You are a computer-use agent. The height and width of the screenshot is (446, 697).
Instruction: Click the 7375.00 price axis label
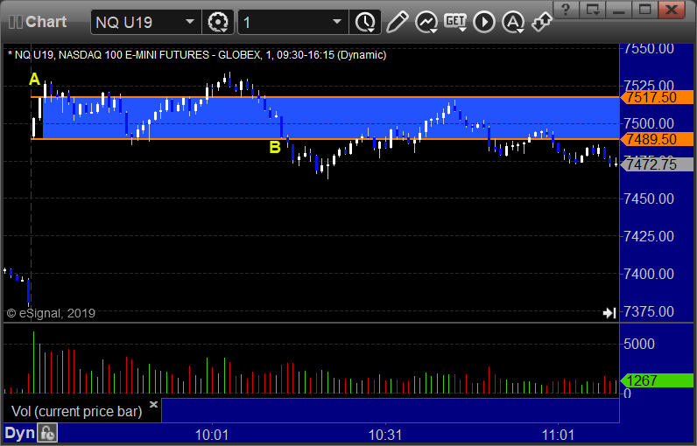pos(649,311)
